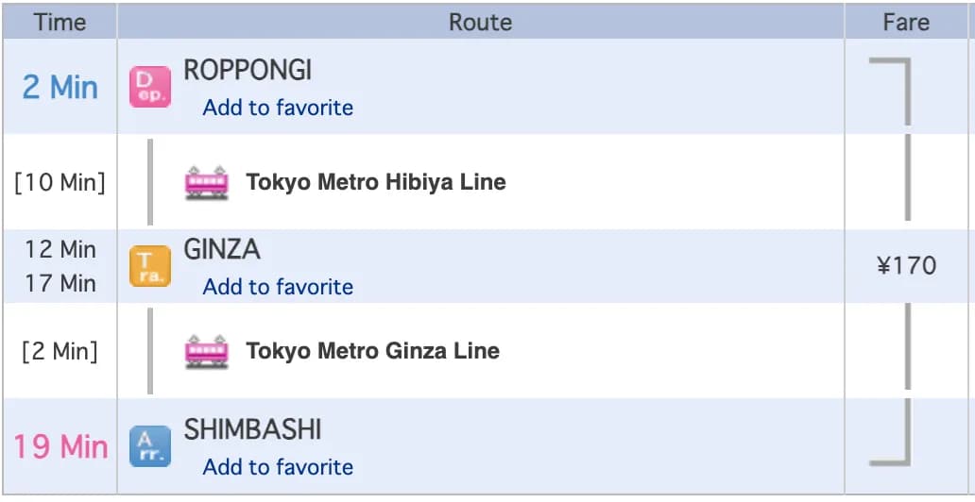Click the [10 Min] ride duration
Viewport: 975px width, 502px height.
tap(60, 183)
